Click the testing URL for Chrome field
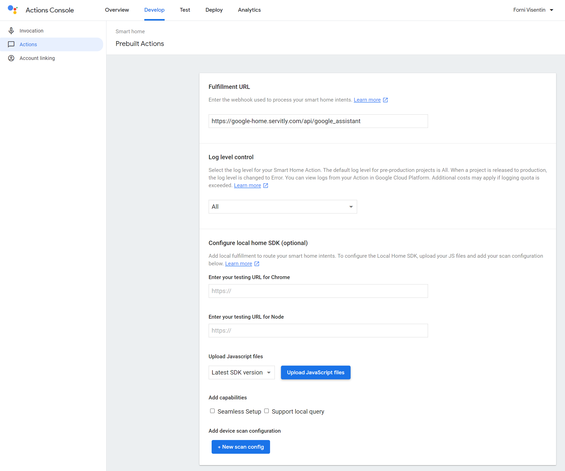Image resolution: width=565 pixels, height=471 pixels. [318, 291]
